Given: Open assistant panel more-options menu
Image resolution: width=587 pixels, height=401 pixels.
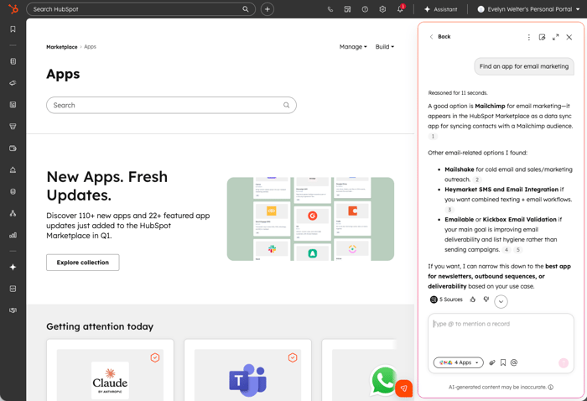Looking at the screenshot, I should click(528, 37).
